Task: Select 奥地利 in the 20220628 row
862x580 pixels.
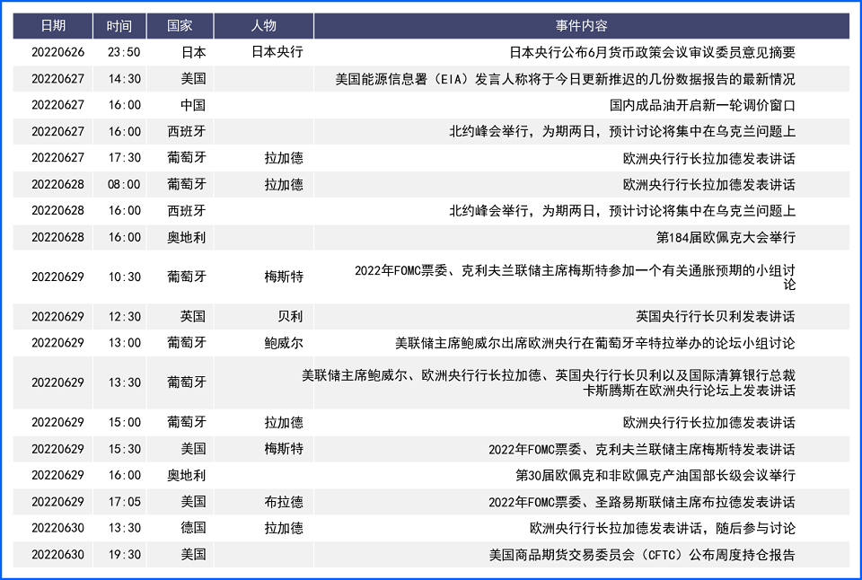Action: coord(187,238)
